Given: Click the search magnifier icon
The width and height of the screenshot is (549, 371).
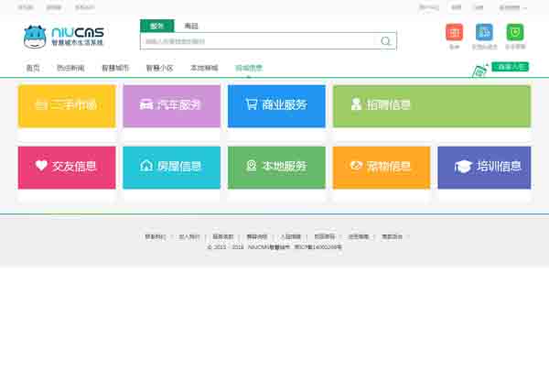Looking at the screenshot, I should [x=386, y=41].
